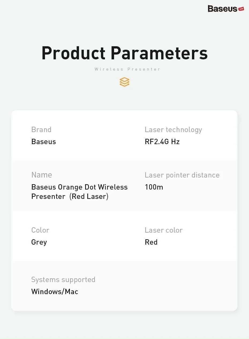Viewport: 249px width, 339px height.
Task: Select the Baseus Orange Dot Wireless Presenter text
Action: click(79, 187)
